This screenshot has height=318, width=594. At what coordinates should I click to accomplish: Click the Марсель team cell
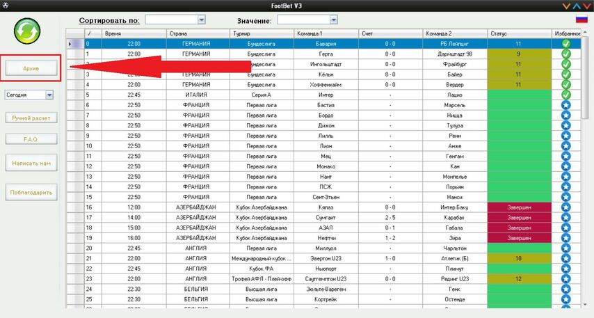pos(455,105)
